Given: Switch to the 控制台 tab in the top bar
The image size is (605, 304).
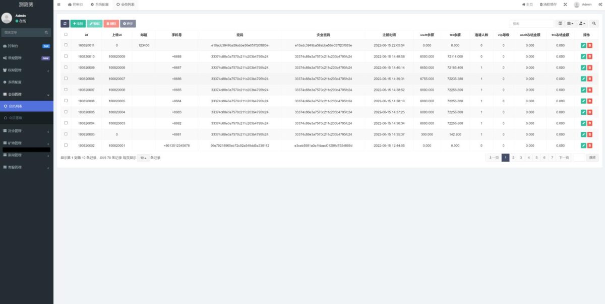Looking at the screenshot, I should tap(76, 5).
